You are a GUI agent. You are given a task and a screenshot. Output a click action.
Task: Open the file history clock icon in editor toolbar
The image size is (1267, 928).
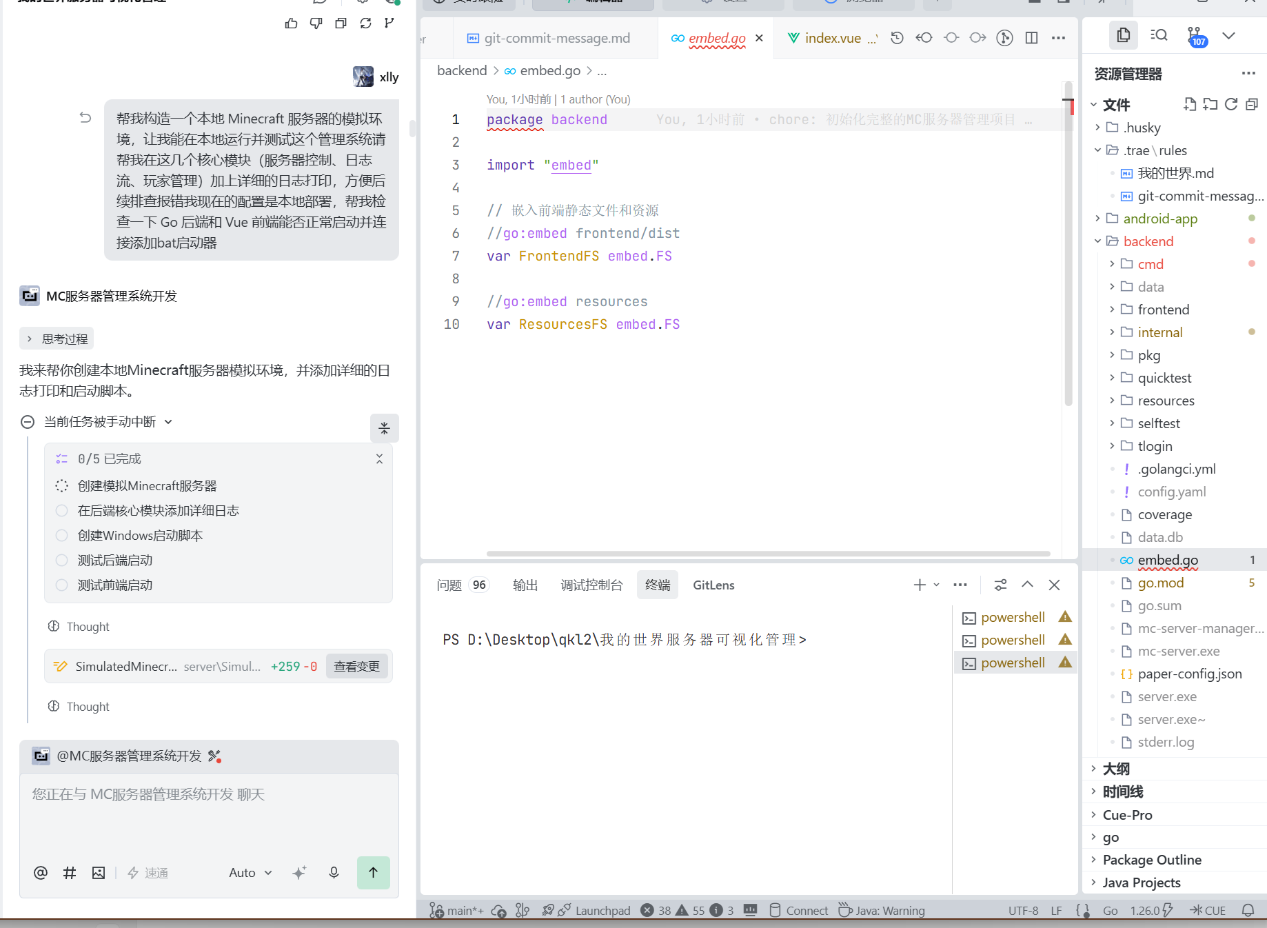coord(897,38)
